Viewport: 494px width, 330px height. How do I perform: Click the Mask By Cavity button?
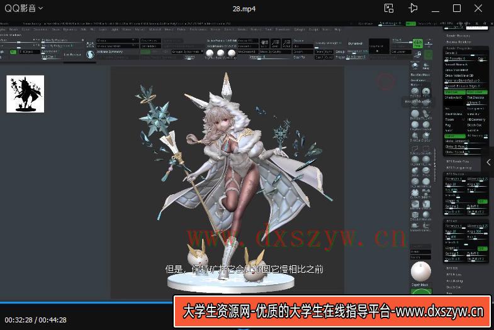pos(276,52)
